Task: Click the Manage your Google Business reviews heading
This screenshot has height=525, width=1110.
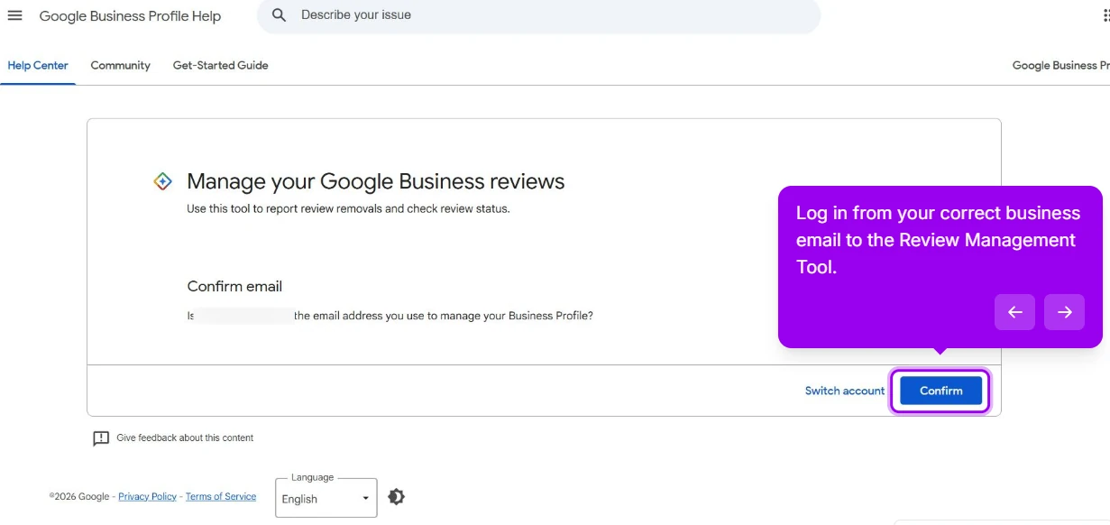Action: click(376, 181)
